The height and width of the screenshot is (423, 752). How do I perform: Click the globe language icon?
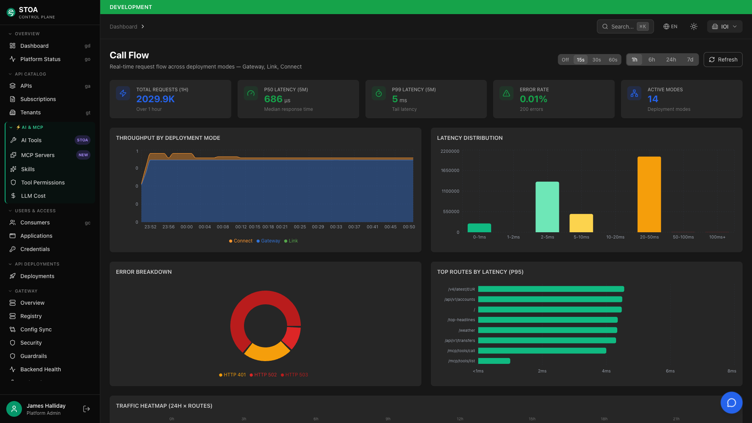pos(666,27)
